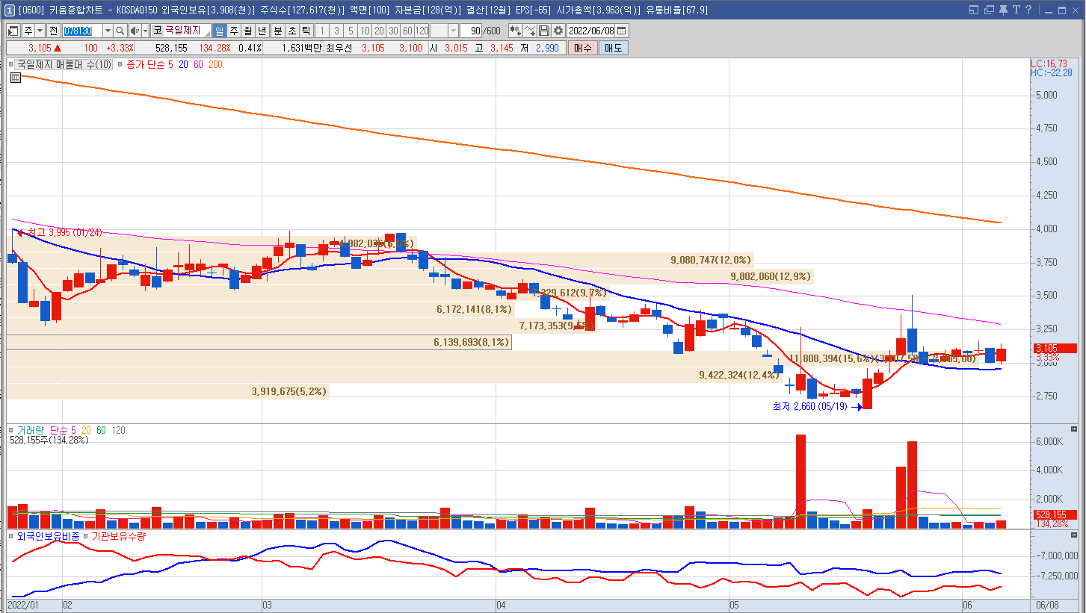Screen dimensions: 1086x613
Task: Click the 06/08 date label on time axis
Action: click(x=1047, y=604)
